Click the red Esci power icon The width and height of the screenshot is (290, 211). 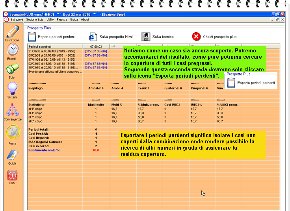pos(12,175)
